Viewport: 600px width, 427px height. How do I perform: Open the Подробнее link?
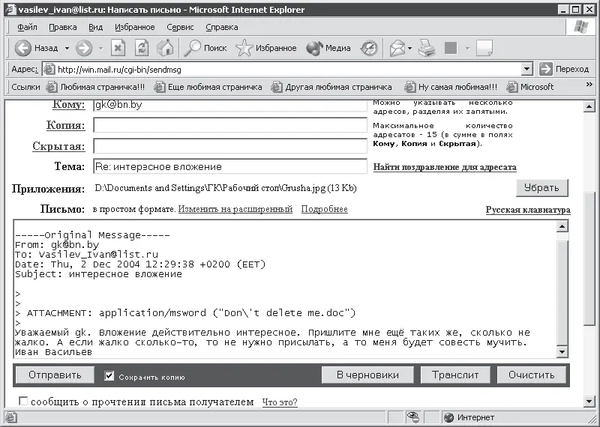(325, 209)
